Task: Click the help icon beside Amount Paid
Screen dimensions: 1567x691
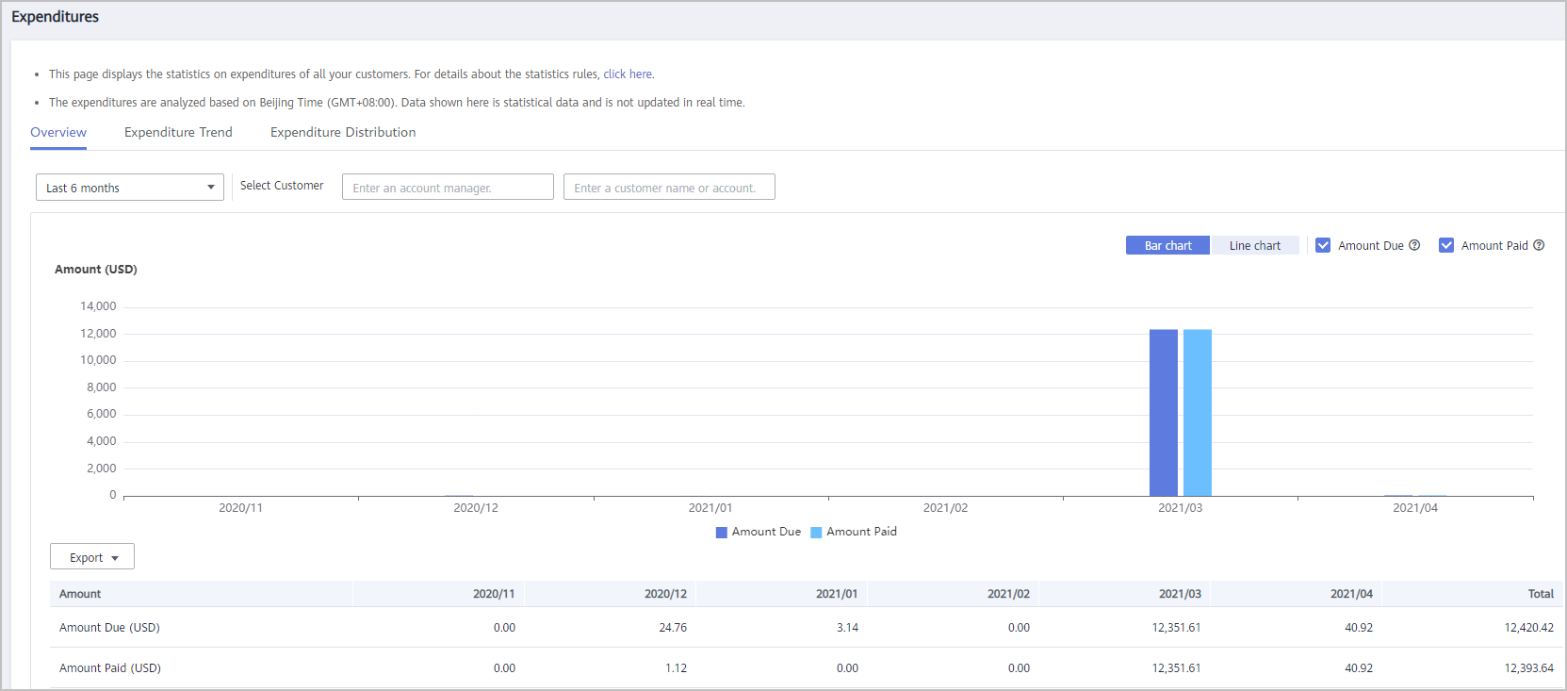Action: [1539, 245]
